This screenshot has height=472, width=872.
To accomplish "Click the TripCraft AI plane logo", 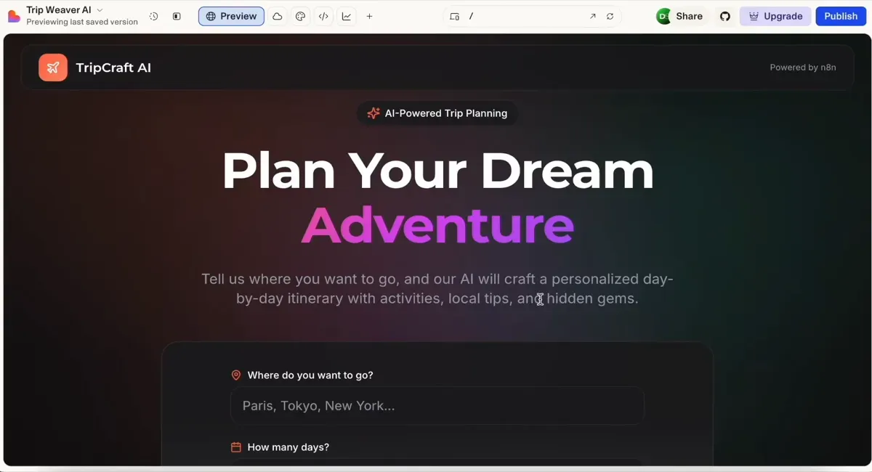I will [x=52, y=67].
